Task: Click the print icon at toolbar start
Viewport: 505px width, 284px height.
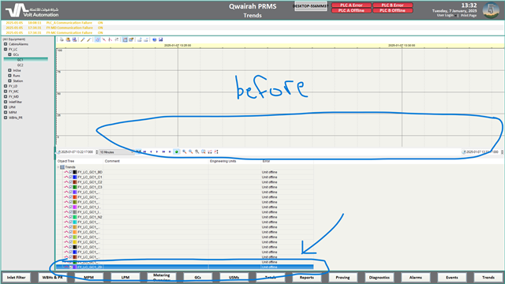Action: [62, 39]
